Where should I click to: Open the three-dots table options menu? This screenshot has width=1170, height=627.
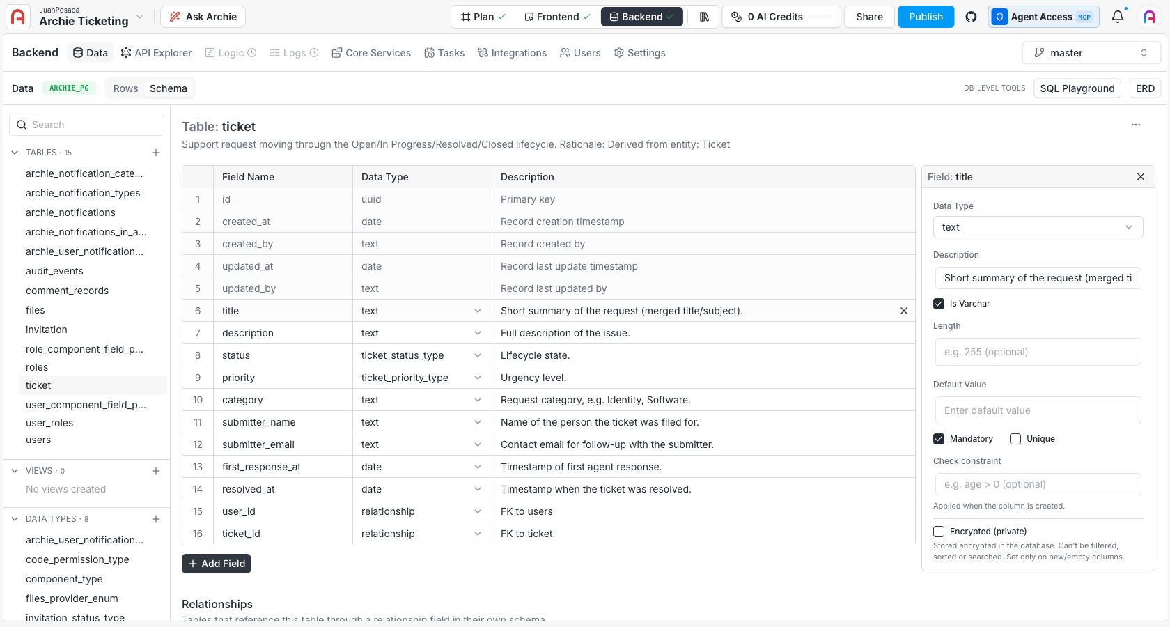pos(1136,125)
